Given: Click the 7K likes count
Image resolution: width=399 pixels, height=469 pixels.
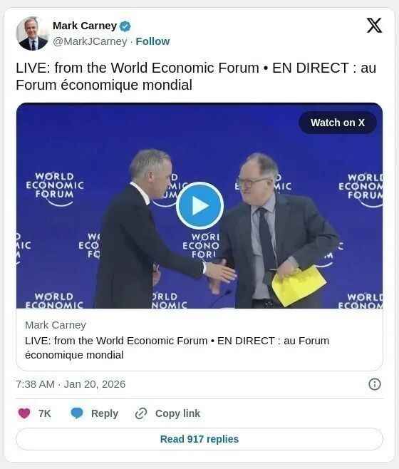Looking at the screenshot, I should pyautogui.click(x=45, y=413).
